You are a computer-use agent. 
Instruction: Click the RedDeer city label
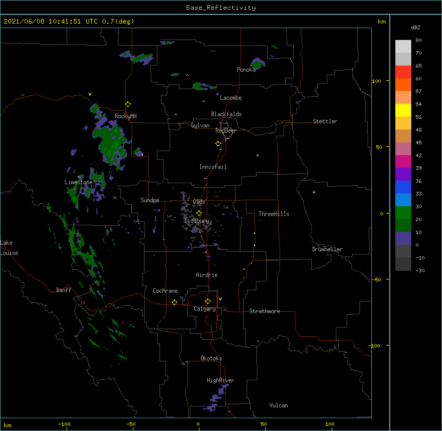point(226,131)
